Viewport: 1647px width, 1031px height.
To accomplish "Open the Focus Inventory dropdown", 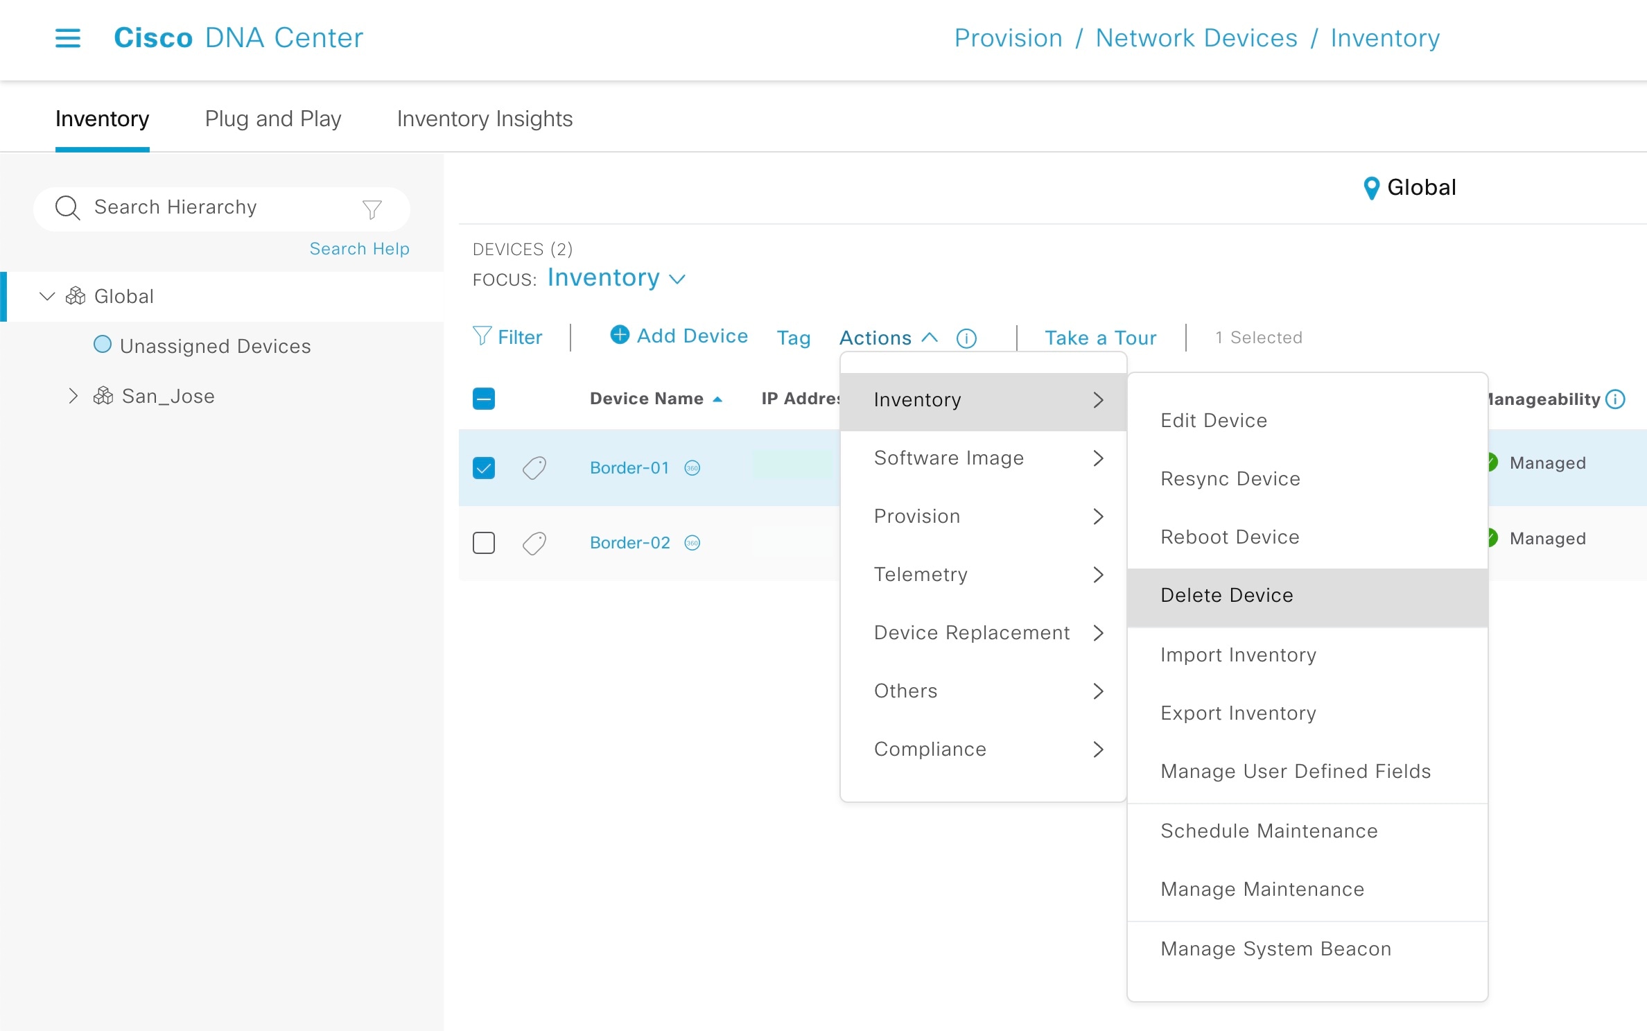I will coord(617,278).
